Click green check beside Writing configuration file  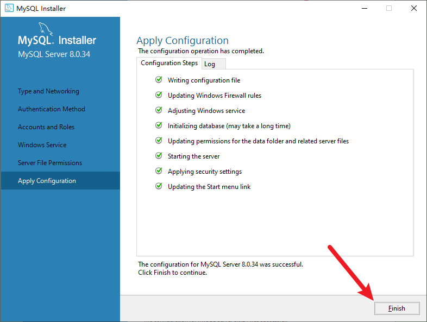pos(159,79)
